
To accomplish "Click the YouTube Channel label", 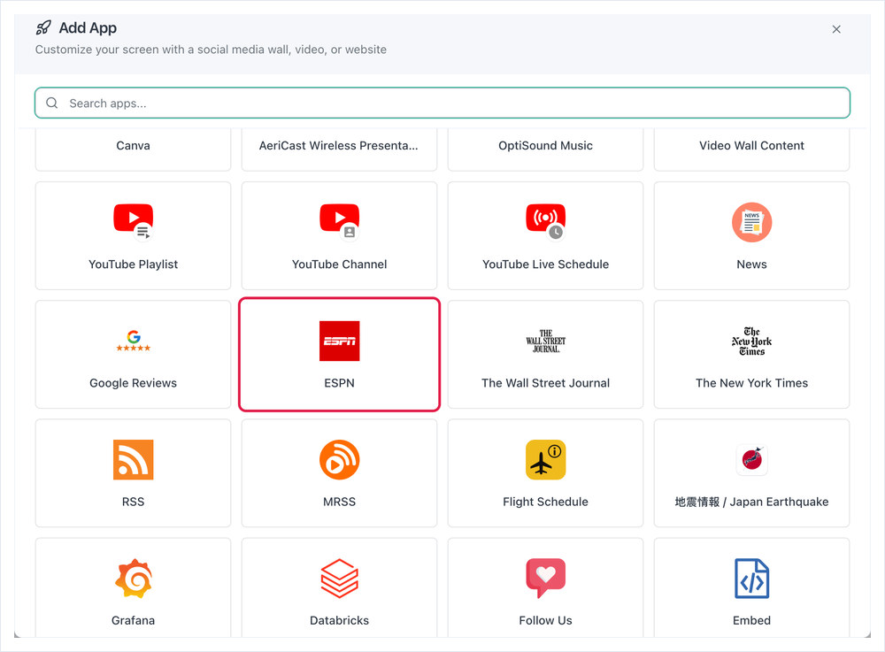I will (339, 264).
